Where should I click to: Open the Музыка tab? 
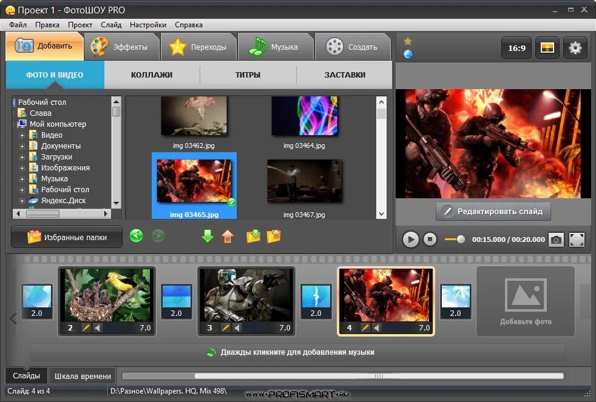point(275,47)
